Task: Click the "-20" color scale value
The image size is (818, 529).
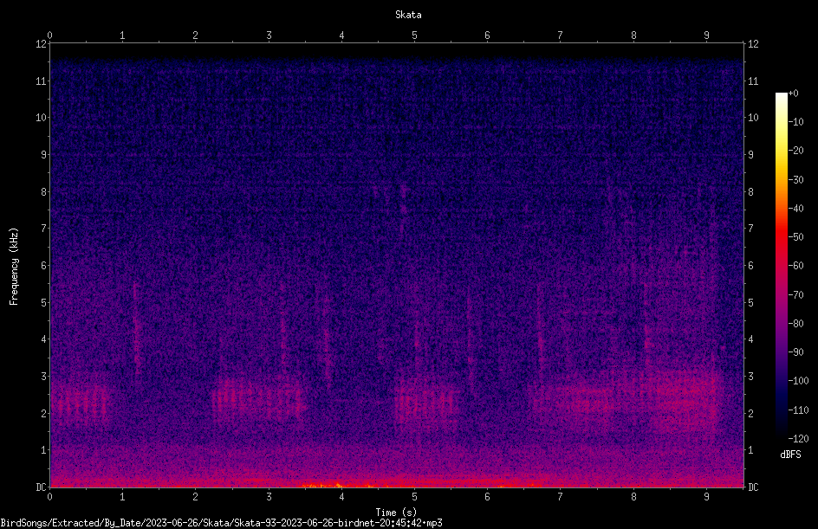Action: coord(795,151)
